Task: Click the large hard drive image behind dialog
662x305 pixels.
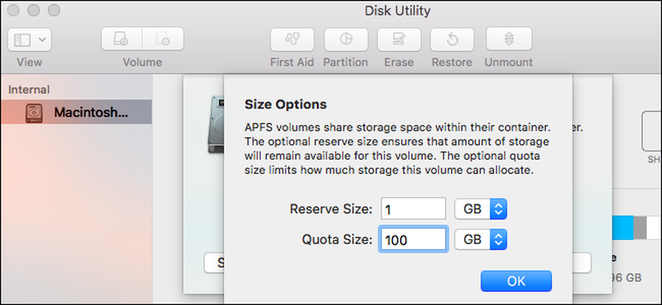Action: click(216, 124)
